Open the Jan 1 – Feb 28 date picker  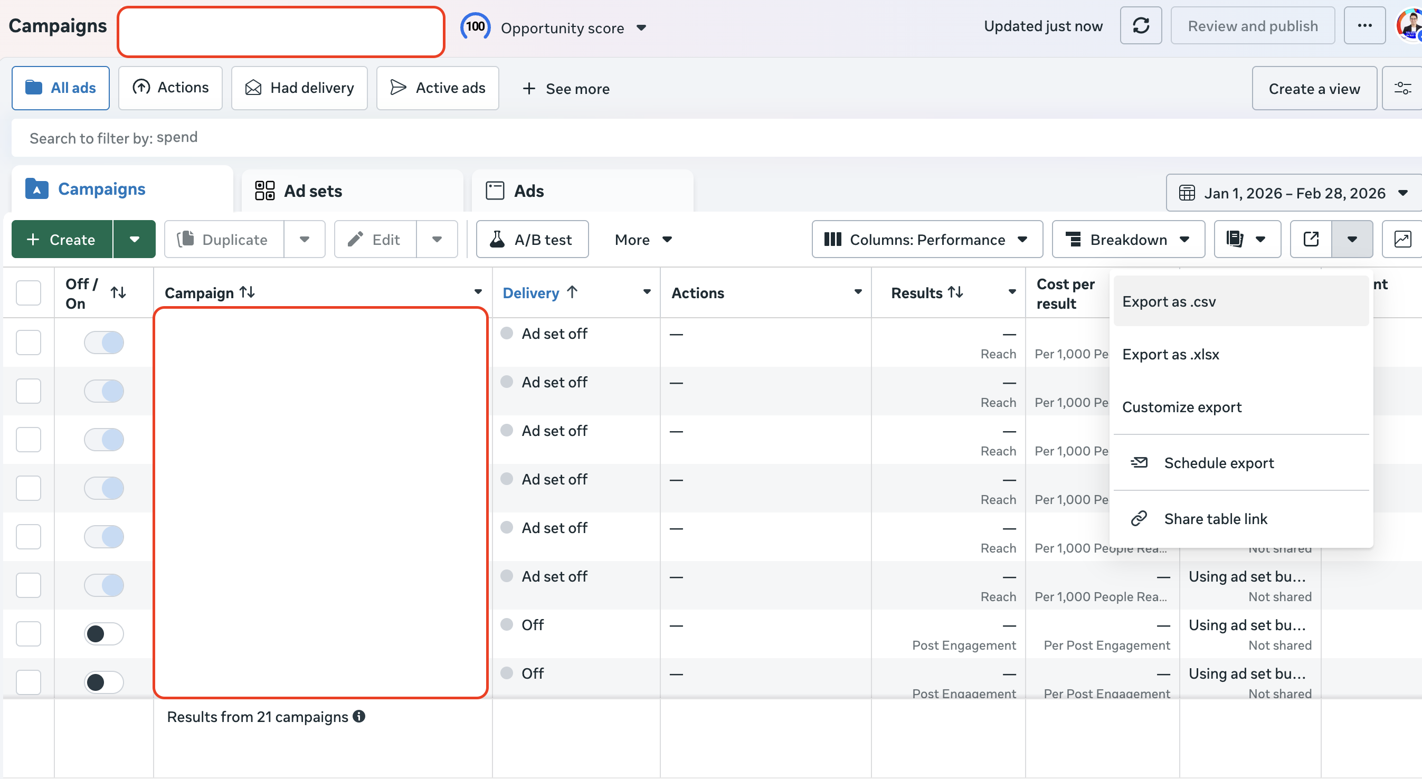click(1294, 192)
